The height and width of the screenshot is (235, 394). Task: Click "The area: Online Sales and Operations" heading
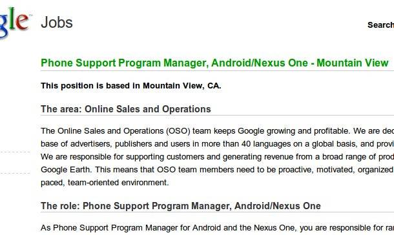coord(126,109)
